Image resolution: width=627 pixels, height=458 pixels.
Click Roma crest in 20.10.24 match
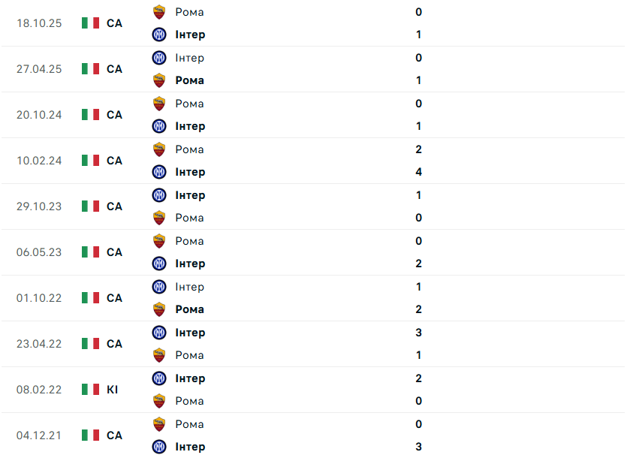[x=158, y=104]
